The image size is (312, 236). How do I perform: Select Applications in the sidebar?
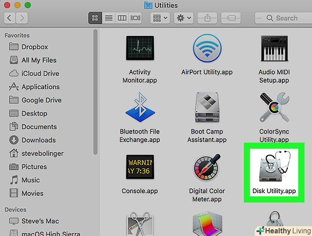pyautogui.click(x=41, y=87)
